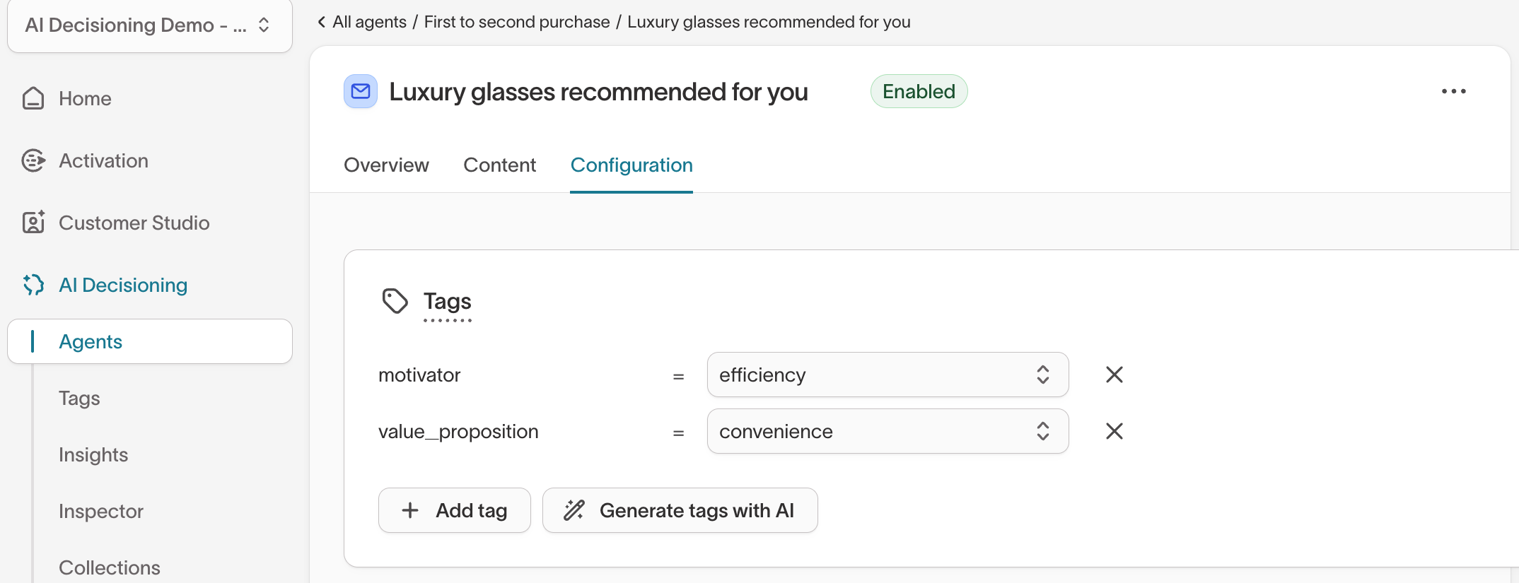Switch to the Overview tab
Screen dimensions: 1519x583
tap(386, 165)
